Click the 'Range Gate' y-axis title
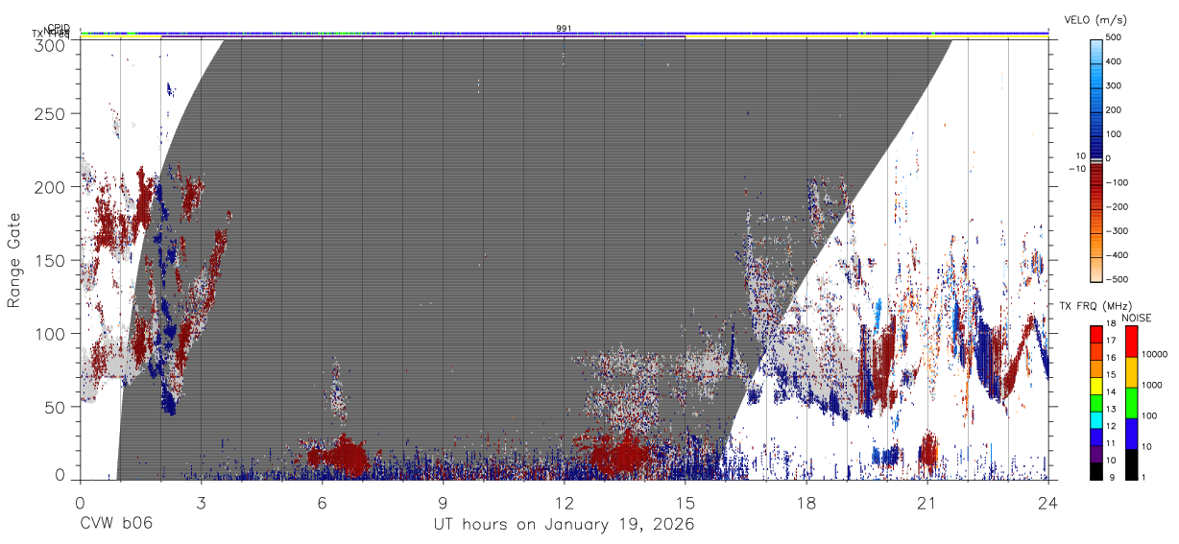Screen dimensions: 1179x544 [14, 260]
